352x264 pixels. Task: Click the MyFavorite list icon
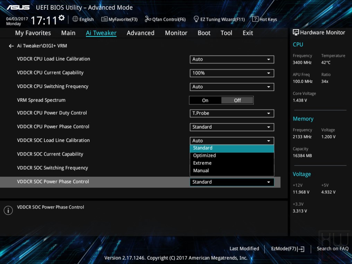point(104,19)
